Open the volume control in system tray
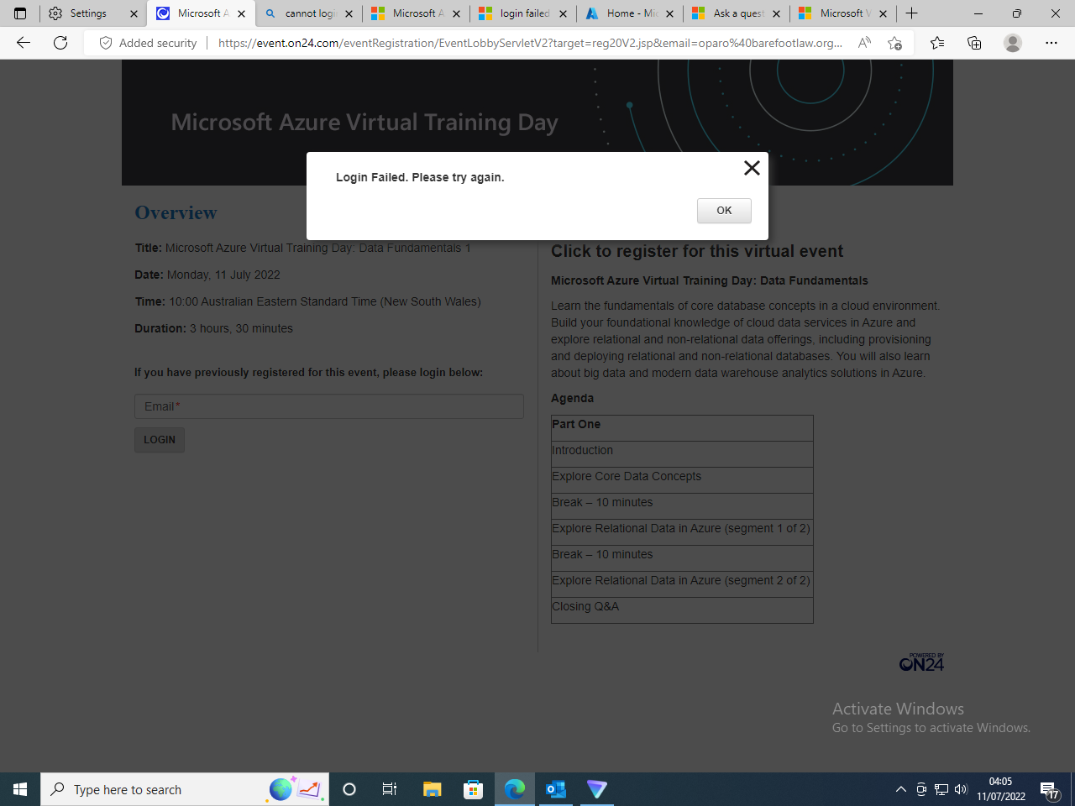Viewport: 1075px width, 806px height. [x=962, y=789]
